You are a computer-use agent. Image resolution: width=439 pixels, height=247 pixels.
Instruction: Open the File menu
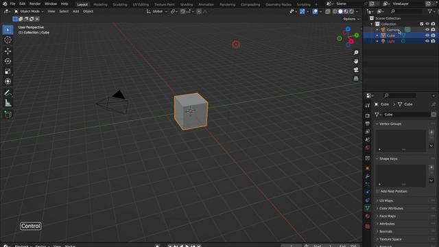[x=12, y=4]
